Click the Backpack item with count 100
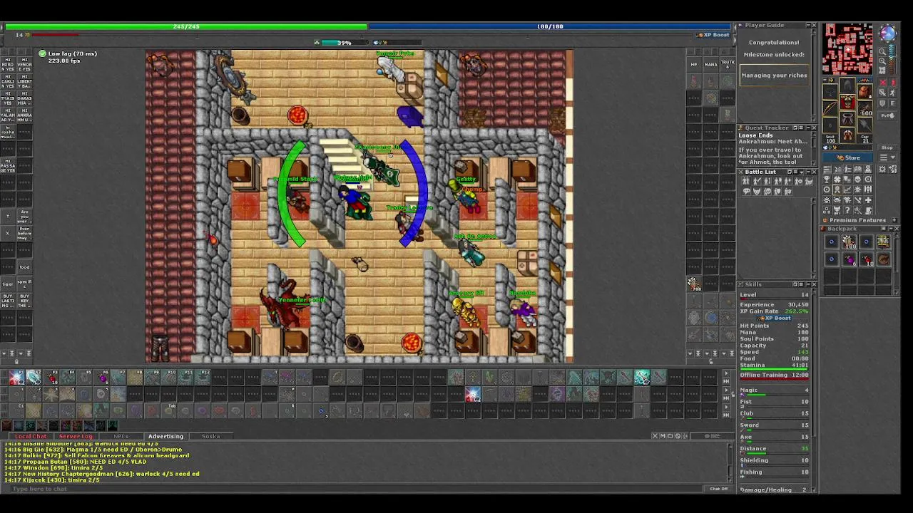The image size is (913, 513). pyautogui.click(x=849, y=242)
